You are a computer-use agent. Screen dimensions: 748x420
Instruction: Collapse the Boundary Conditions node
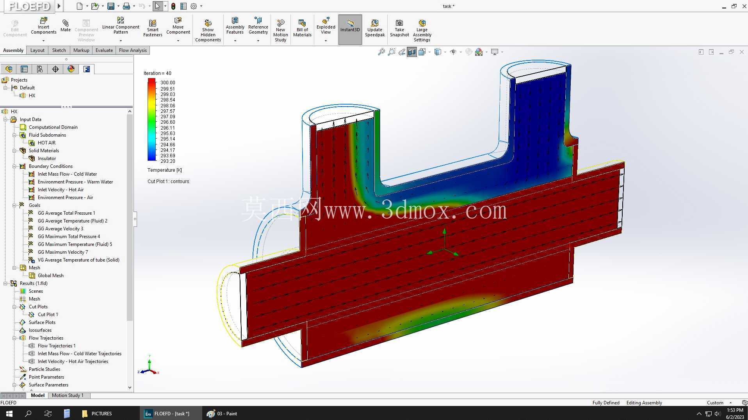click(14, 166)
